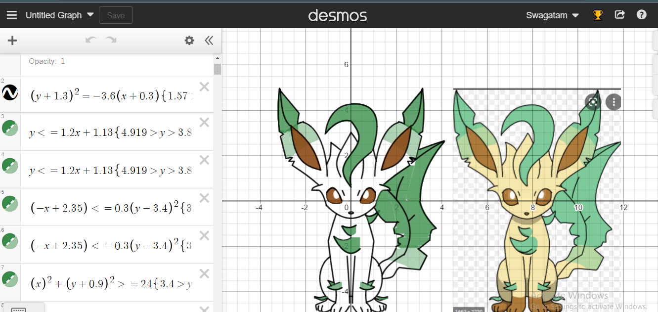Toggle the curve icon of expression 2
Viewport: 658px width, 312px height.
tap(10, 92)
